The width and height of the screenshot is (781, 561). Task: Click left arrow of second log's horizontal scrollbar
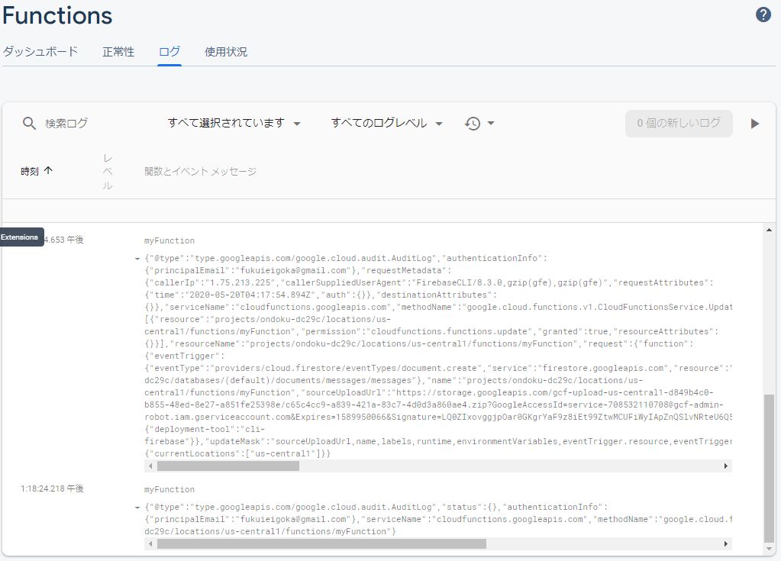click(x=150, y=543)
